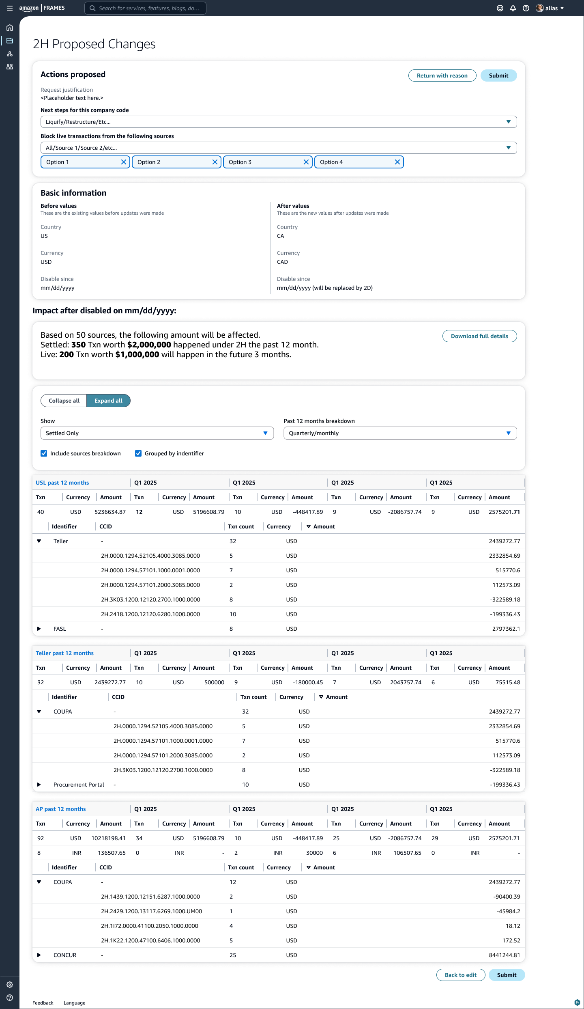Open the hierarchy icon in sidebar
This screenshot has width=584, height=1009.
(x=10, y=54)
